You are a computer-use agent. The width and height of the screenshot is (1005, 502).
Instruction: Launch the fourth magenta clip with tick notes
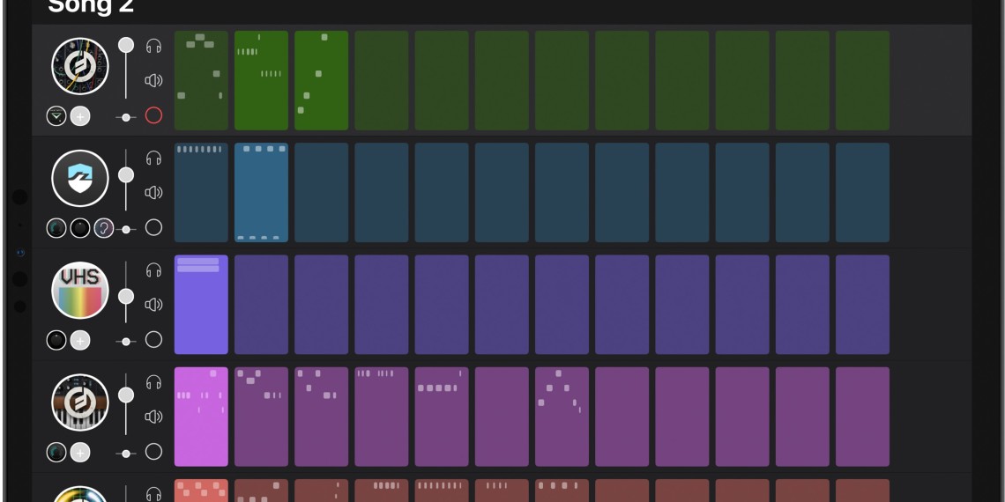pyautogui.click(x=382, y=417)
